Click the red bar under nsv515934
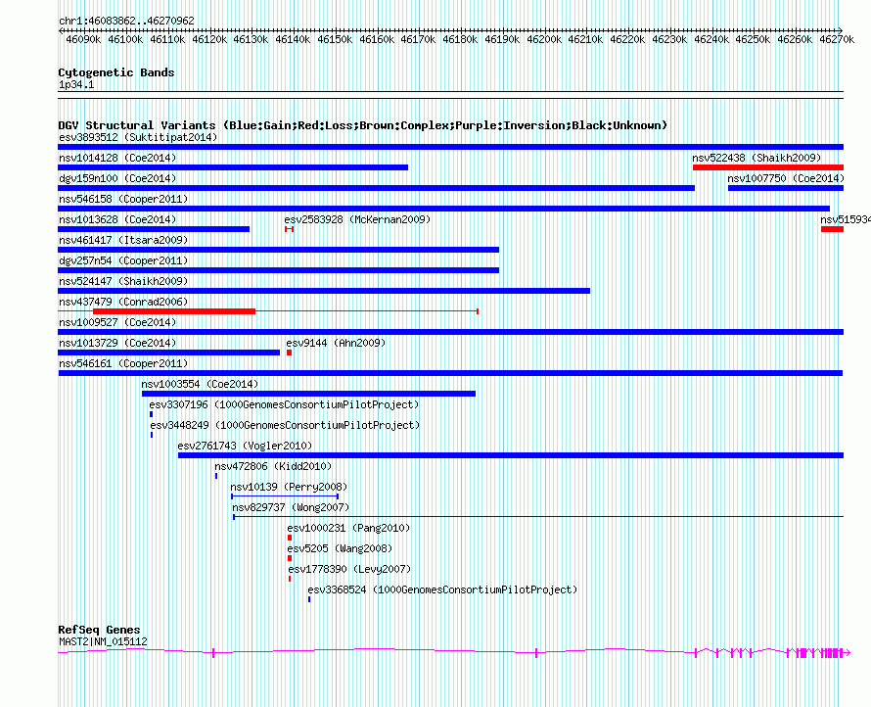The image size is (871, 707). pyautogui.click(x=833, y=229)
